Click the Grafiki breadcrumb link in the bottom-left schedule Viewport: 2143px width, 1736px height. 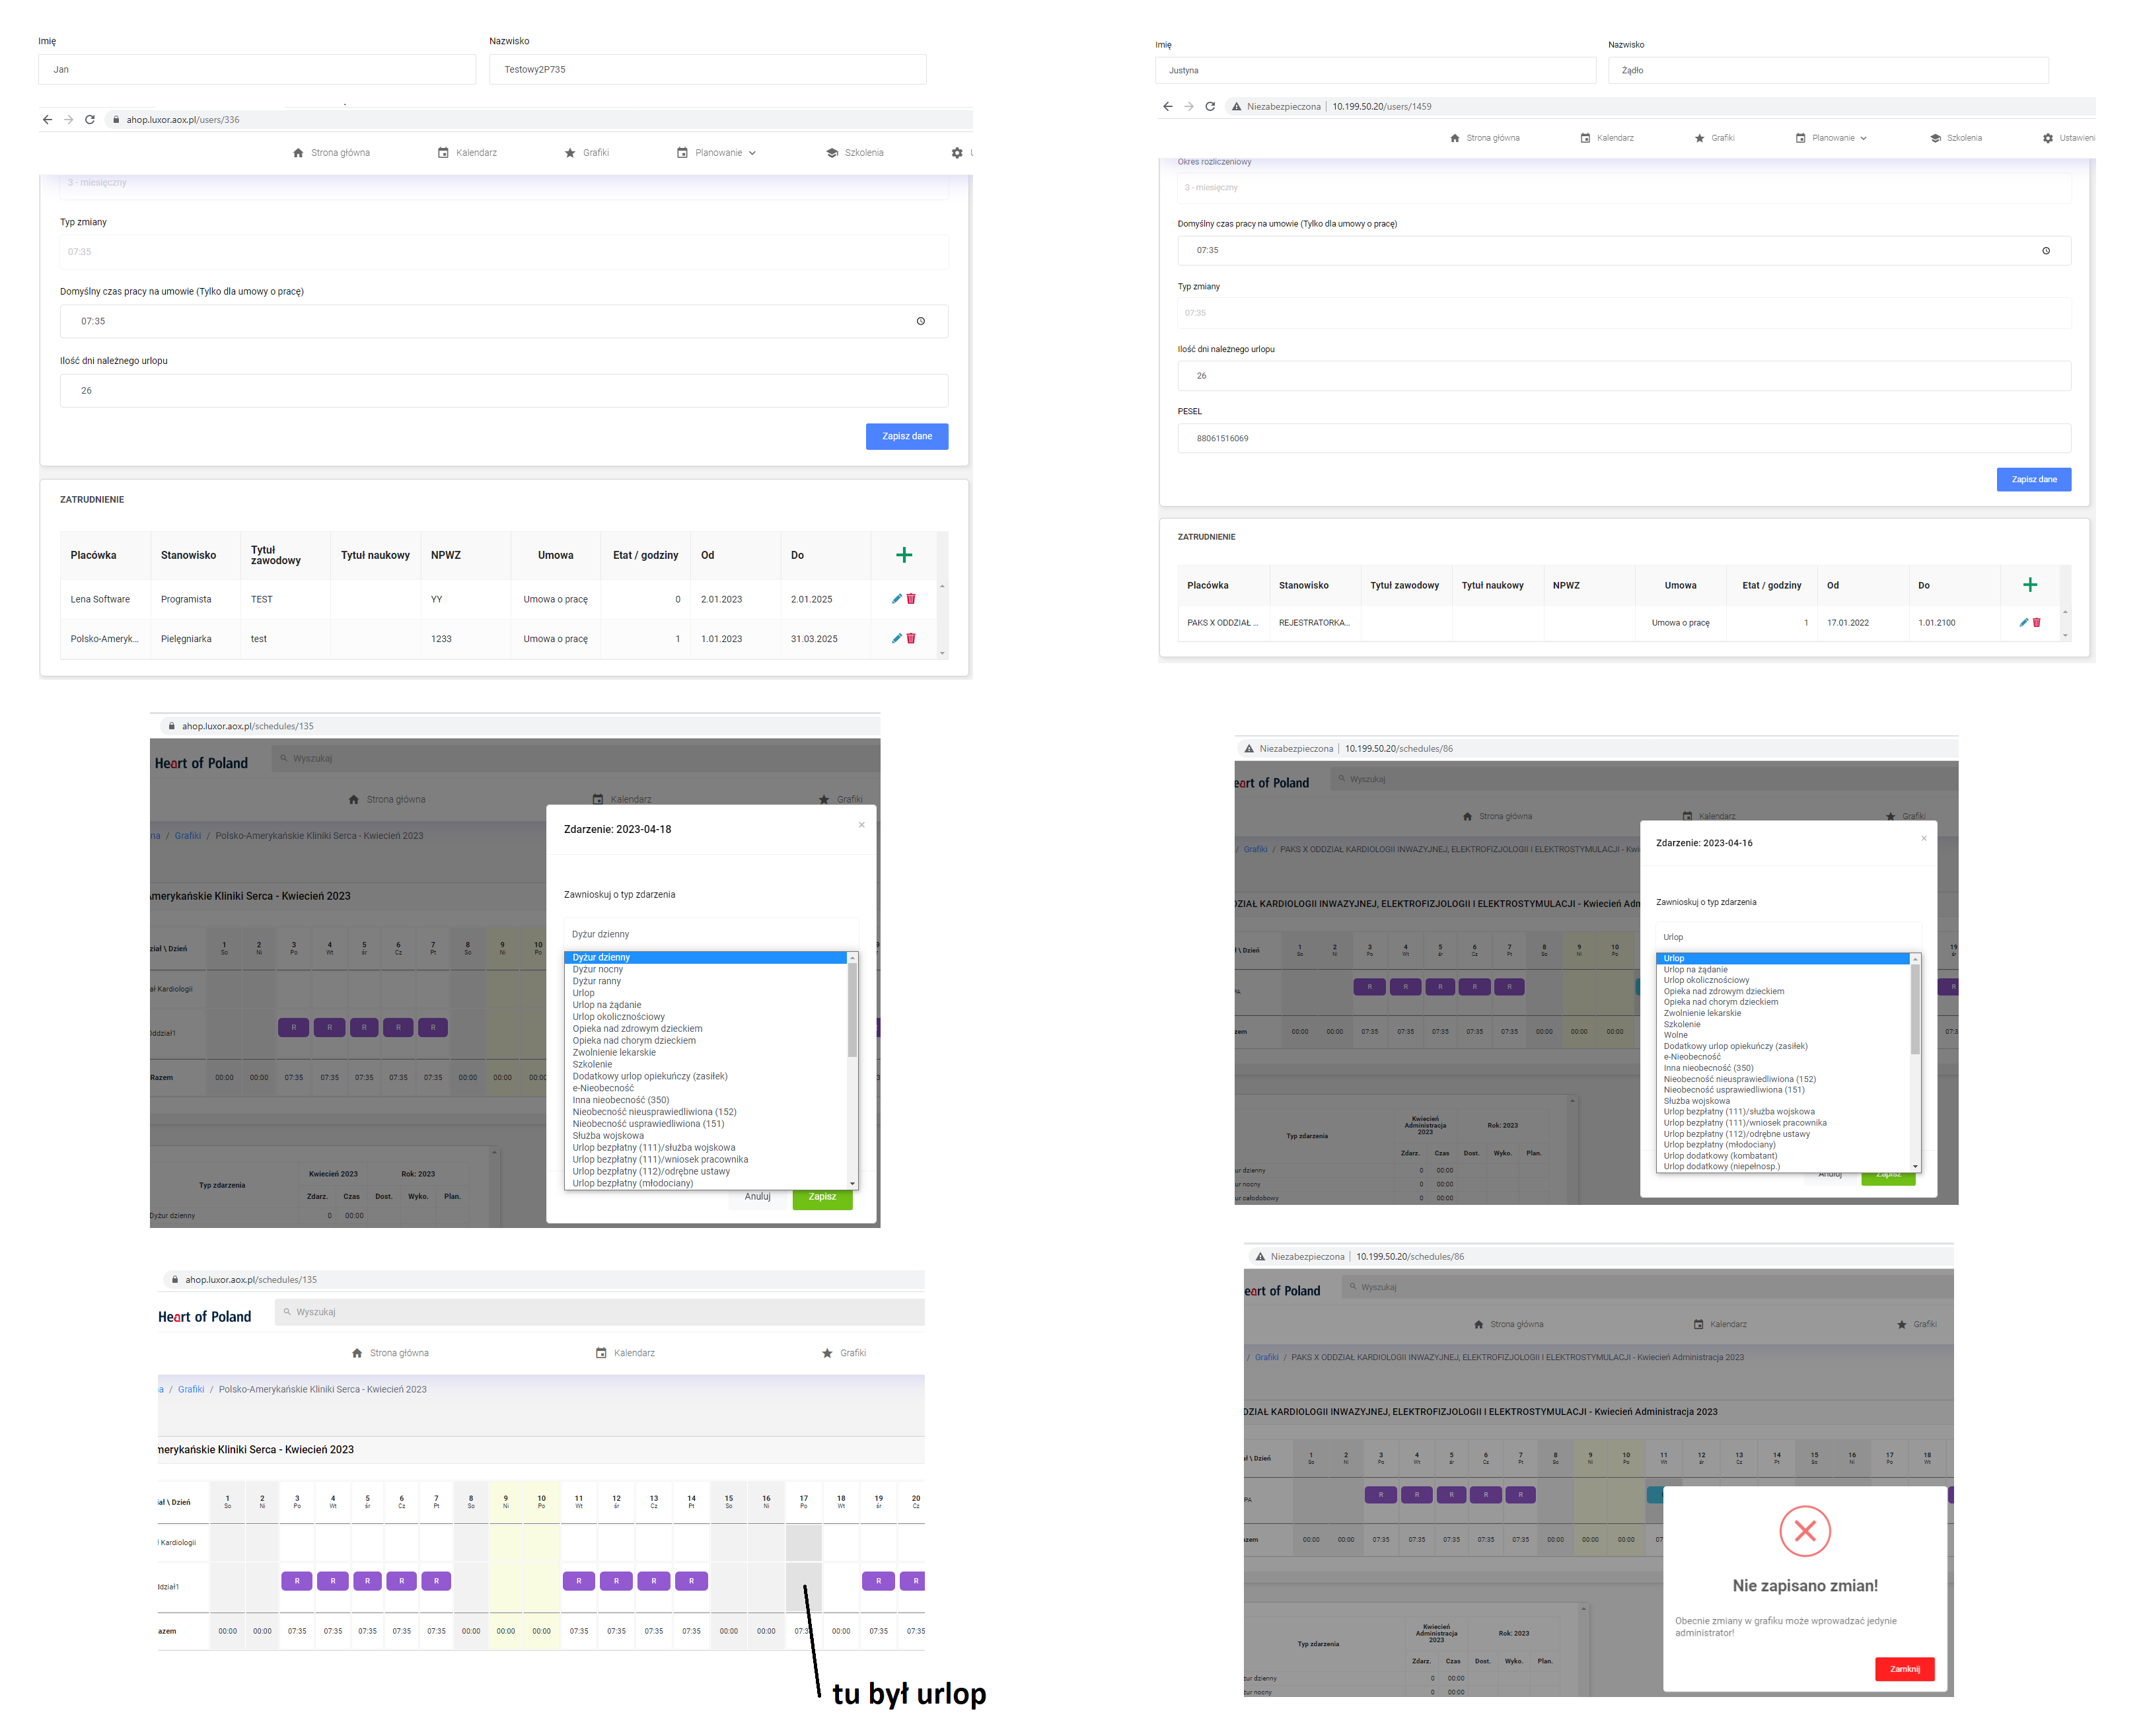tap(191, 1389)
